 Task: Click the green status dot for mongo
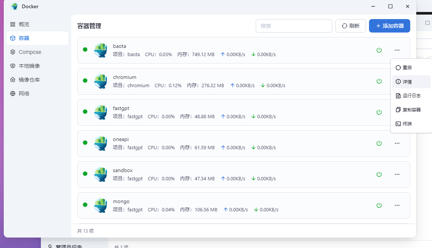(85, 205)
